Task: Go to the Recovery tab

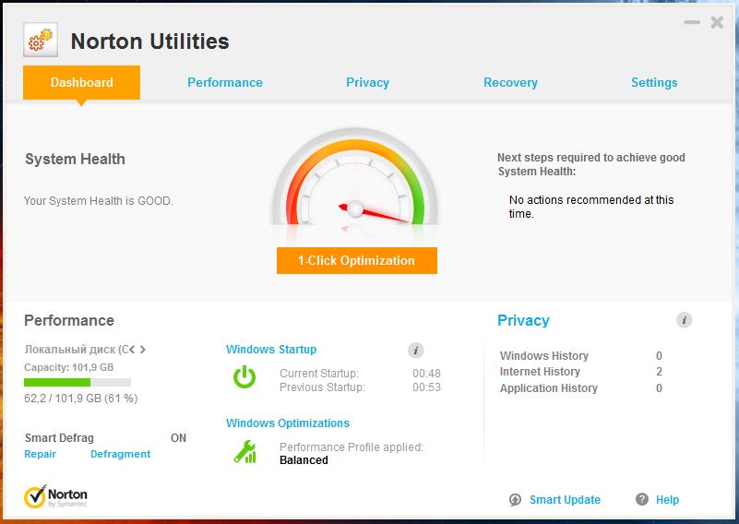Action: click(x=510, y=82)
